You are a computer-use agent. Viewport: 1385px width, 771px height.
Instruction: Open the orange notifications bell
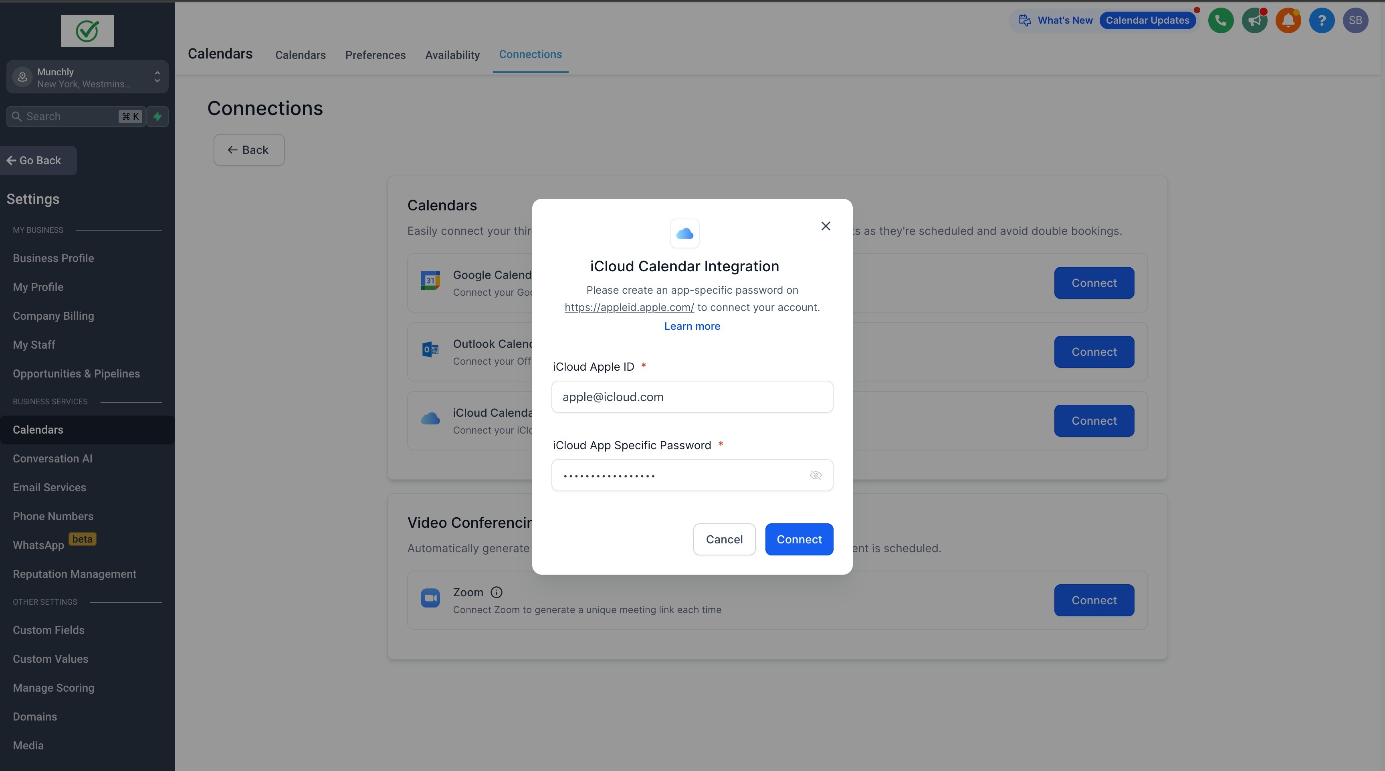coord(1288,20)
